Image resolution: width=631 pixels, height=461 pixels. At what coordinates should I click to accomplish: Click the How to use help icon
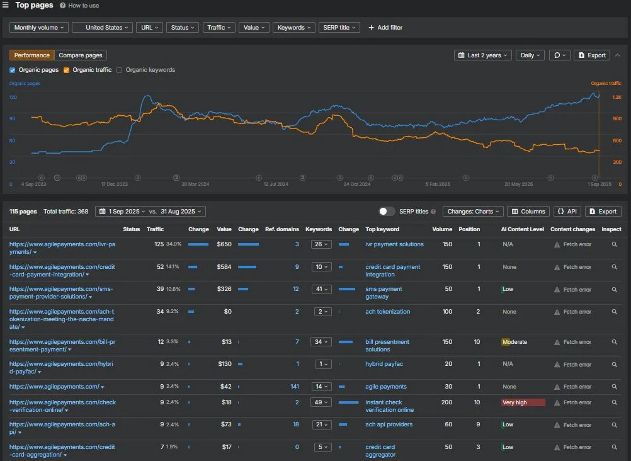point(62,6)
